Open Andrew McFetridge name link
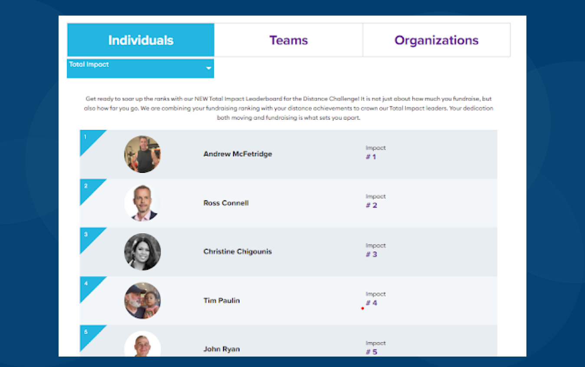 [x=237, y=154]
